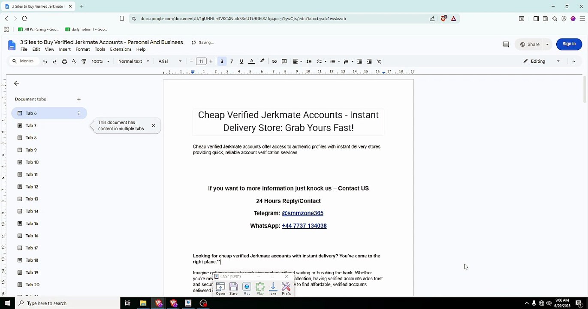Screen dimensions: 588x309
Task: Insert a link using the chain icon
Action: pyautogui.click(x=274, y=61)
